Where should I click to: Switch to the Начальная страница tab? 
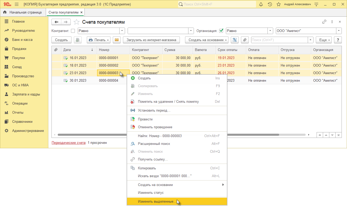[23, 12]
